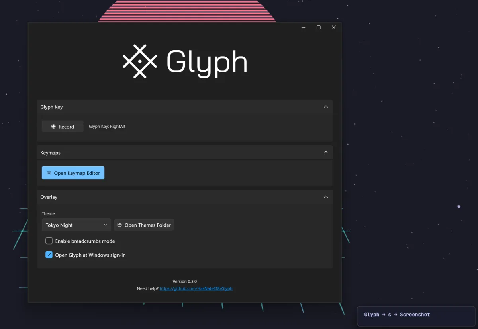Image resolution: width=478 pixels, height=329 pixels.
Task: Collapse the Glyph Key section
Action: click(x=326, y=107)
